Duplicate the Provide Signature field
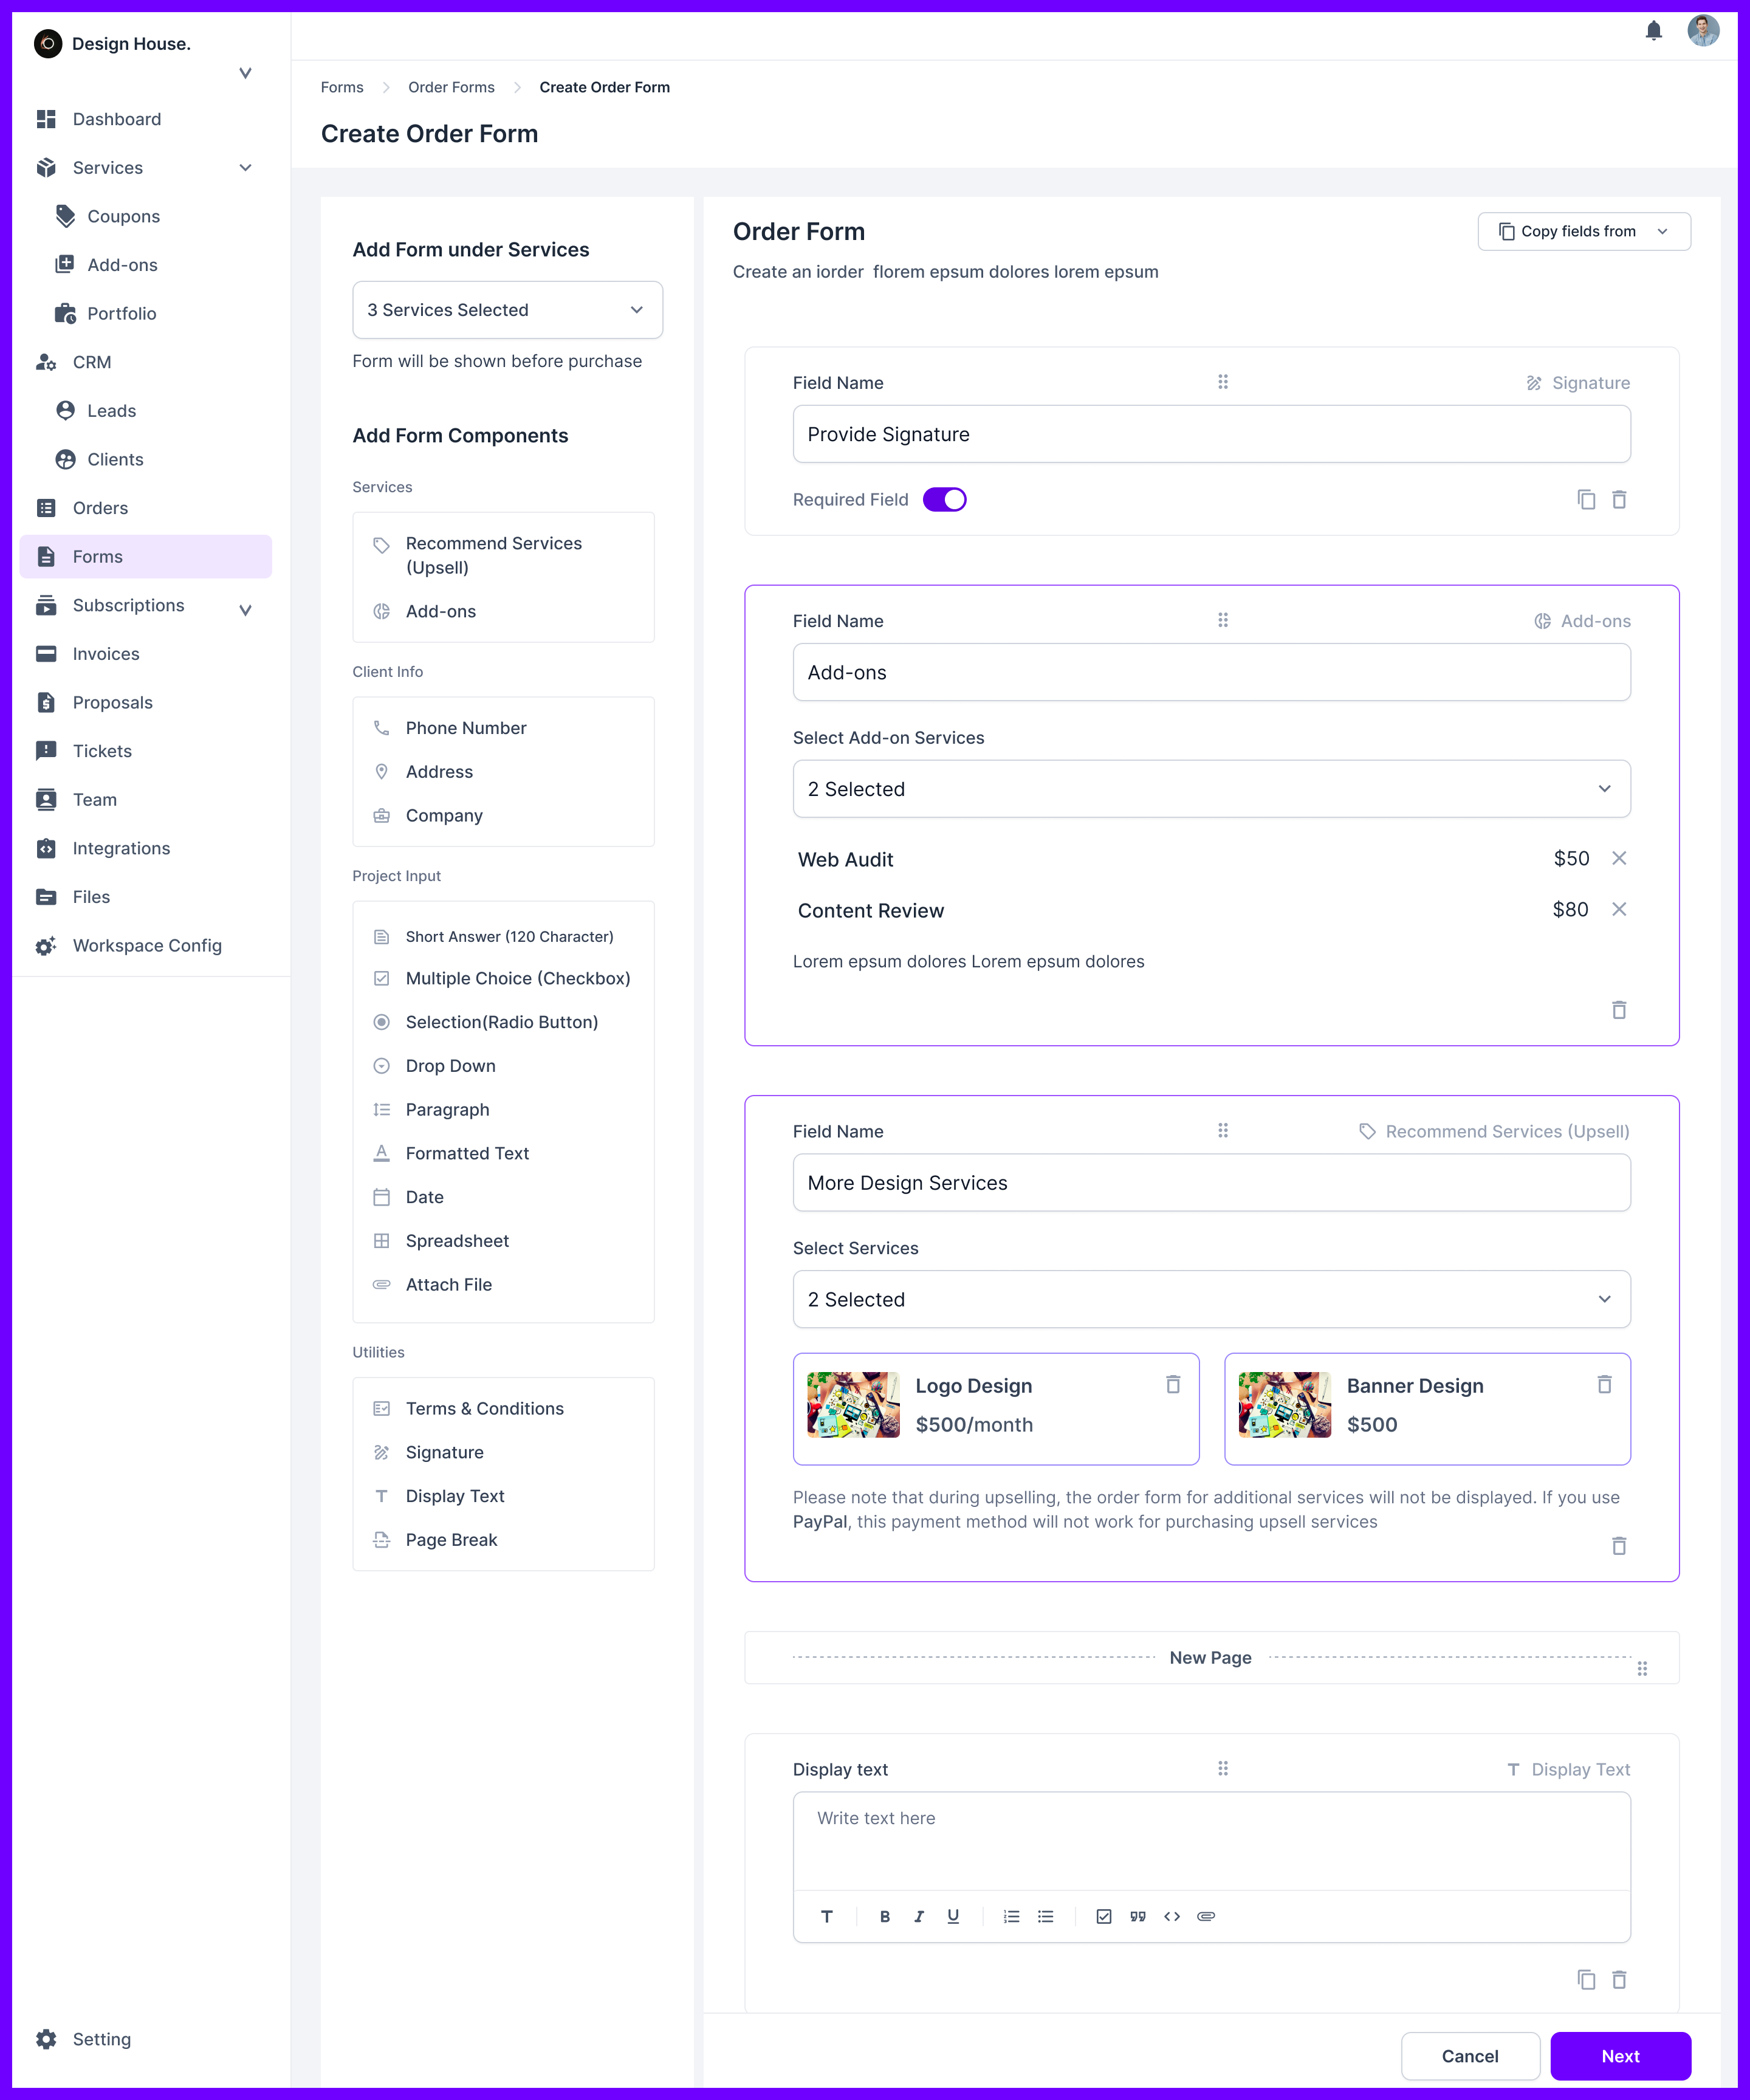 pyautogui.click(x=1587, y=499)
